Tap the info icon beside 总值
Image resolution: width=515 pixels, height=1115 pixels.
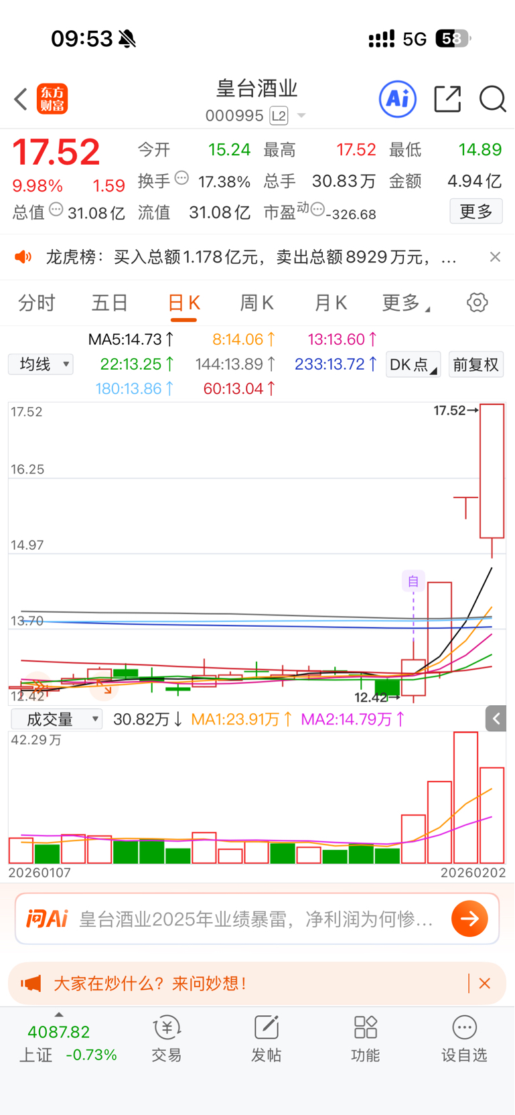tap(56, 209)
